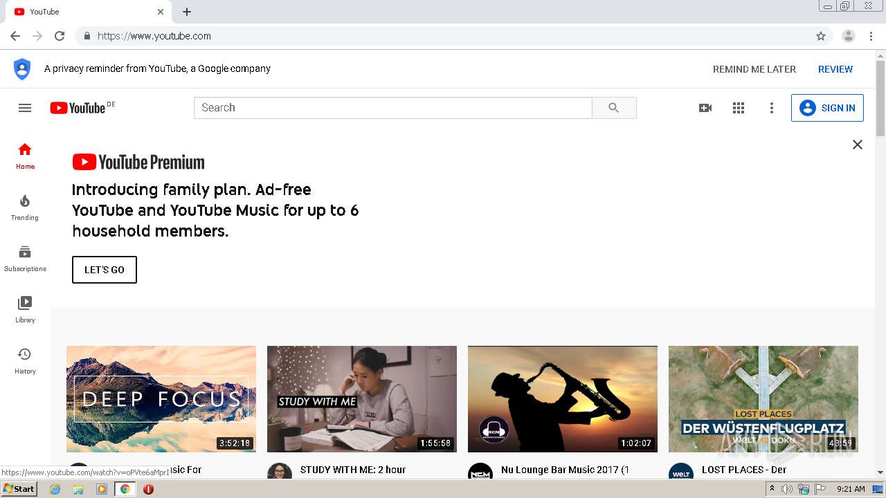
Task: Close the YouTube tab
Action: [161, 12]
